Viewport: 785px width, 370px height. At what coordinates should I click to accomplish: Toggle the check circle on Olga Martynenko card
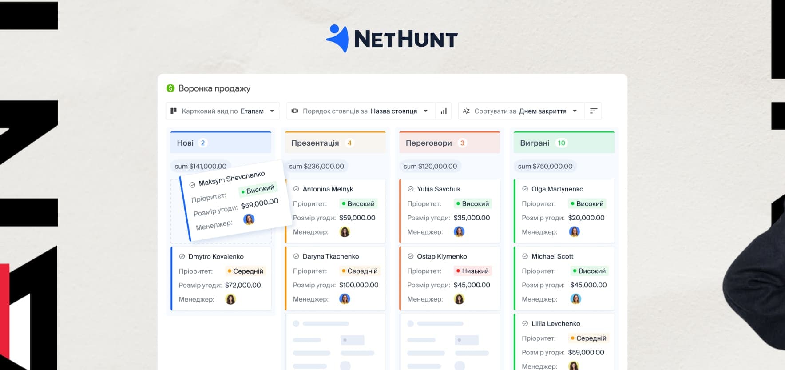click(525, 189)
